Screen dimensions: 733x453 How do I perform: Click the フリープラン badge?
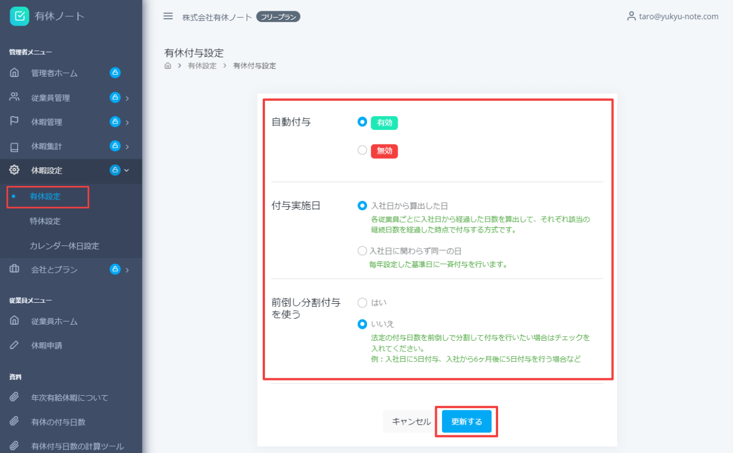278,16
